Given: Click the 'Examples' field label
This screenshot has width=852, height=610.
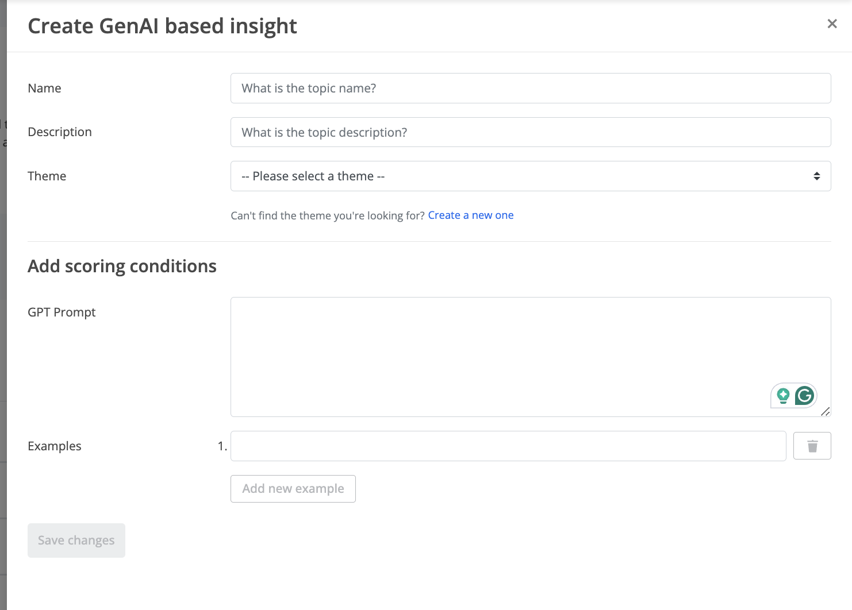Looking at the screenshot, I should pos(55,446).
